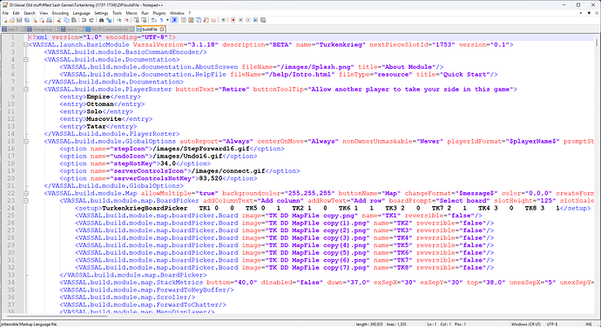Play back recorded macro icon

coord(248,20)
